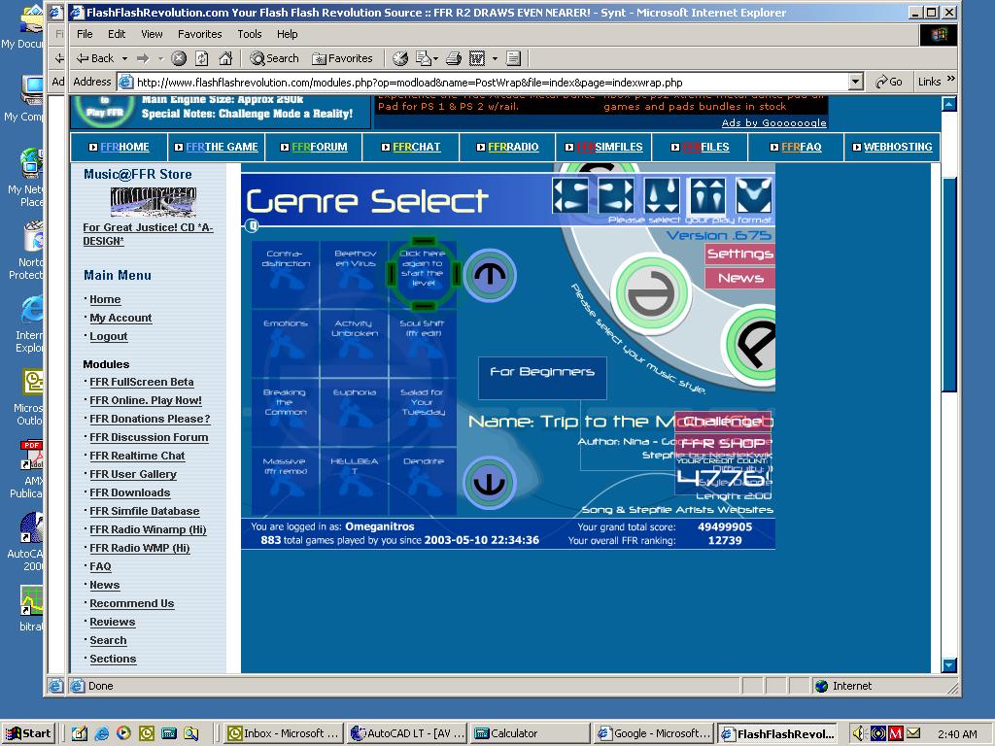Screen dimensions: 995x746
Task: Click the down arrow song scroll button
Action: pos(490,482)
